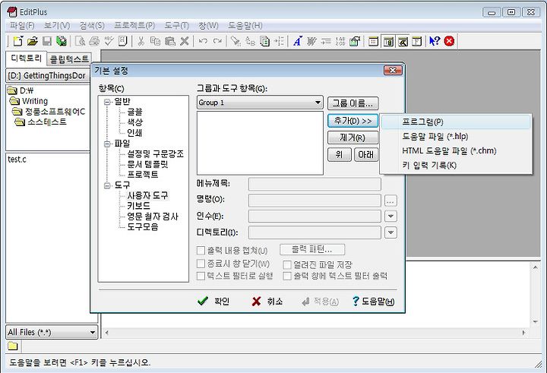Image resolution: width=547 pixels, height=373 pixels.
Task: Open the [D:] GettingThingsDone drive dropdown
Action: pyautogui.click(x=48, y=76)
